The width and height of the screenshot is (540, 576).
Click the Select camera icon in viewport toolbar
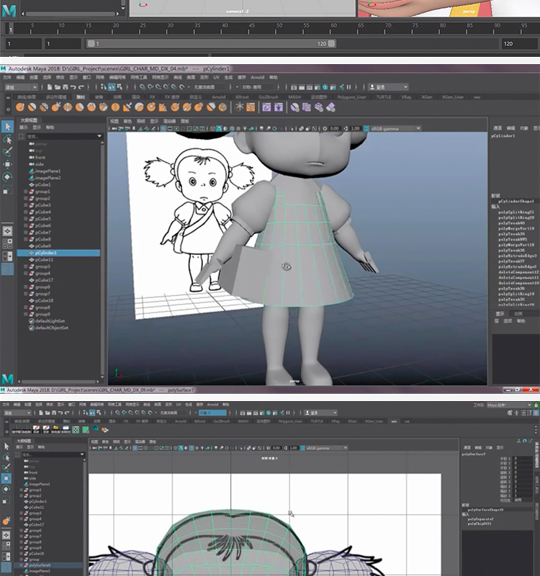[114, 129]
